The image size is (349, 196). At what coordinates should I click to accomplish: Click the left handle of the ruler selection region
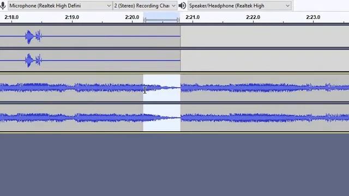coord(145,20)
